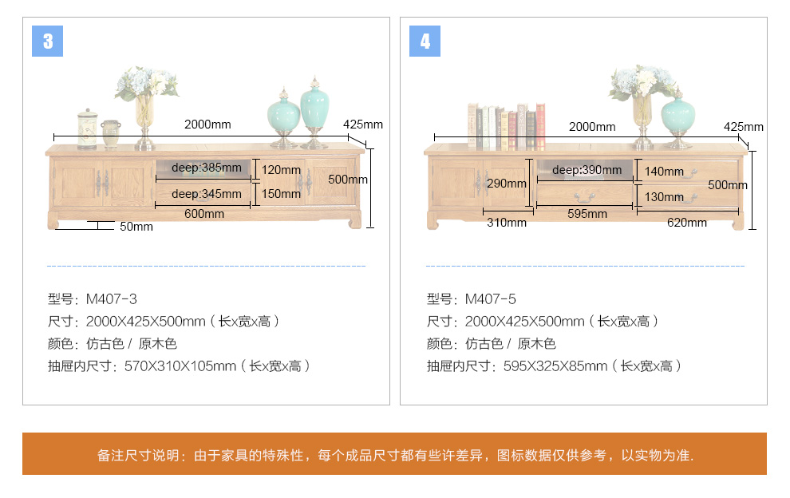Click the 130mm dimension label

664,197
